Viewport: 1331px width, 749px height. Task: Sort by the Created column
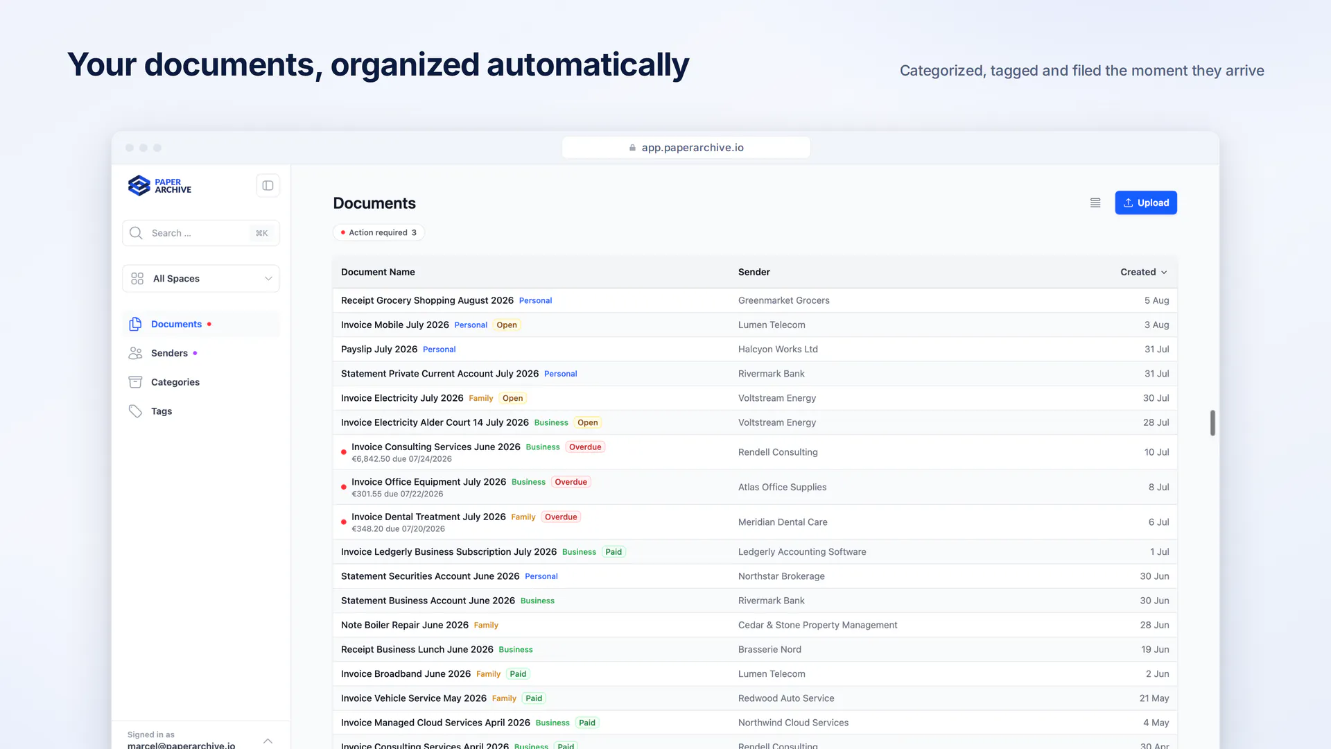[1144, 273]
